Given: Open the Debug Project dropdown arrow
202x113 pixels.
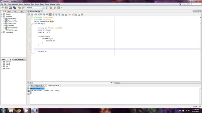Looking at the screenshot, I should [x=61, y=8].
